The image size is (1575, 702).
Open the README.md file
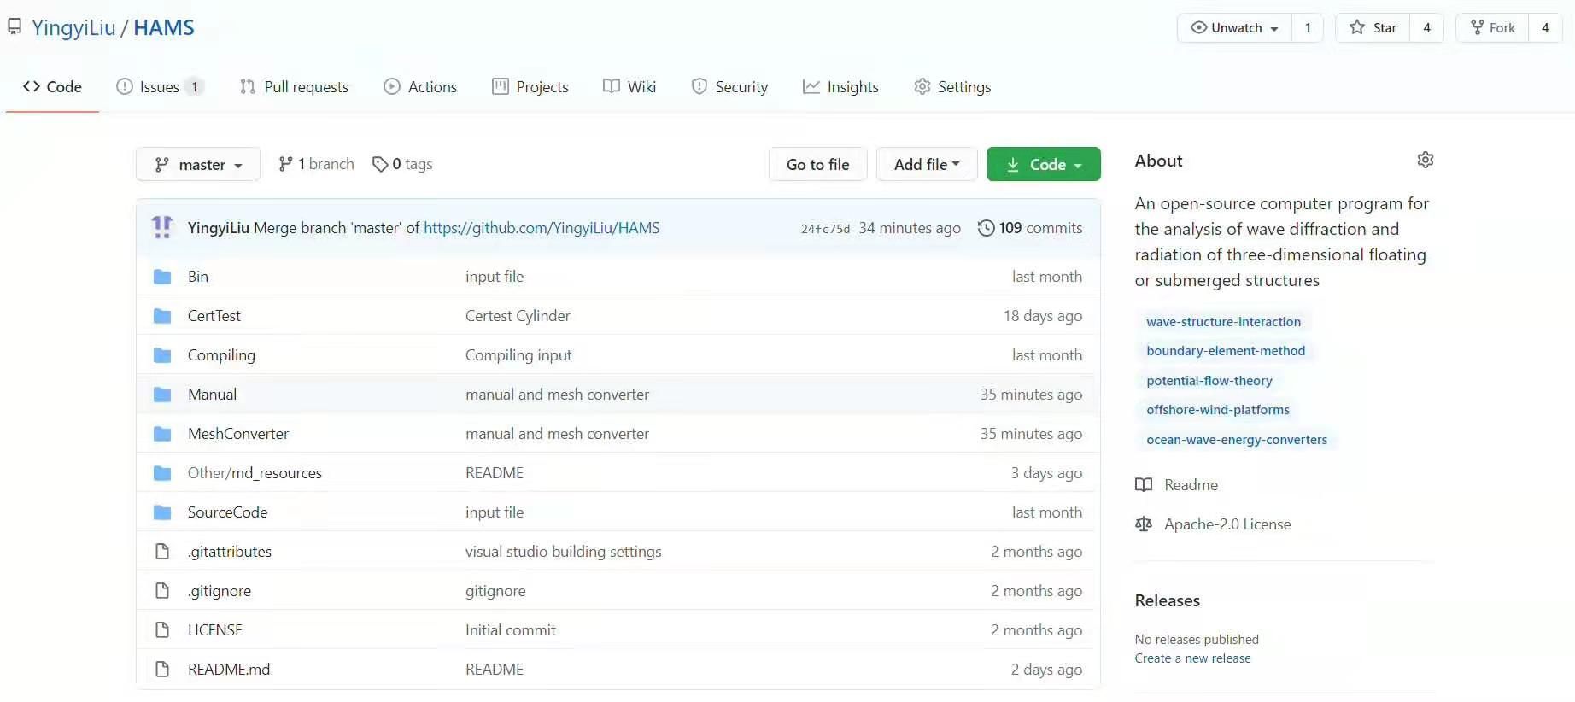[229, 670]
